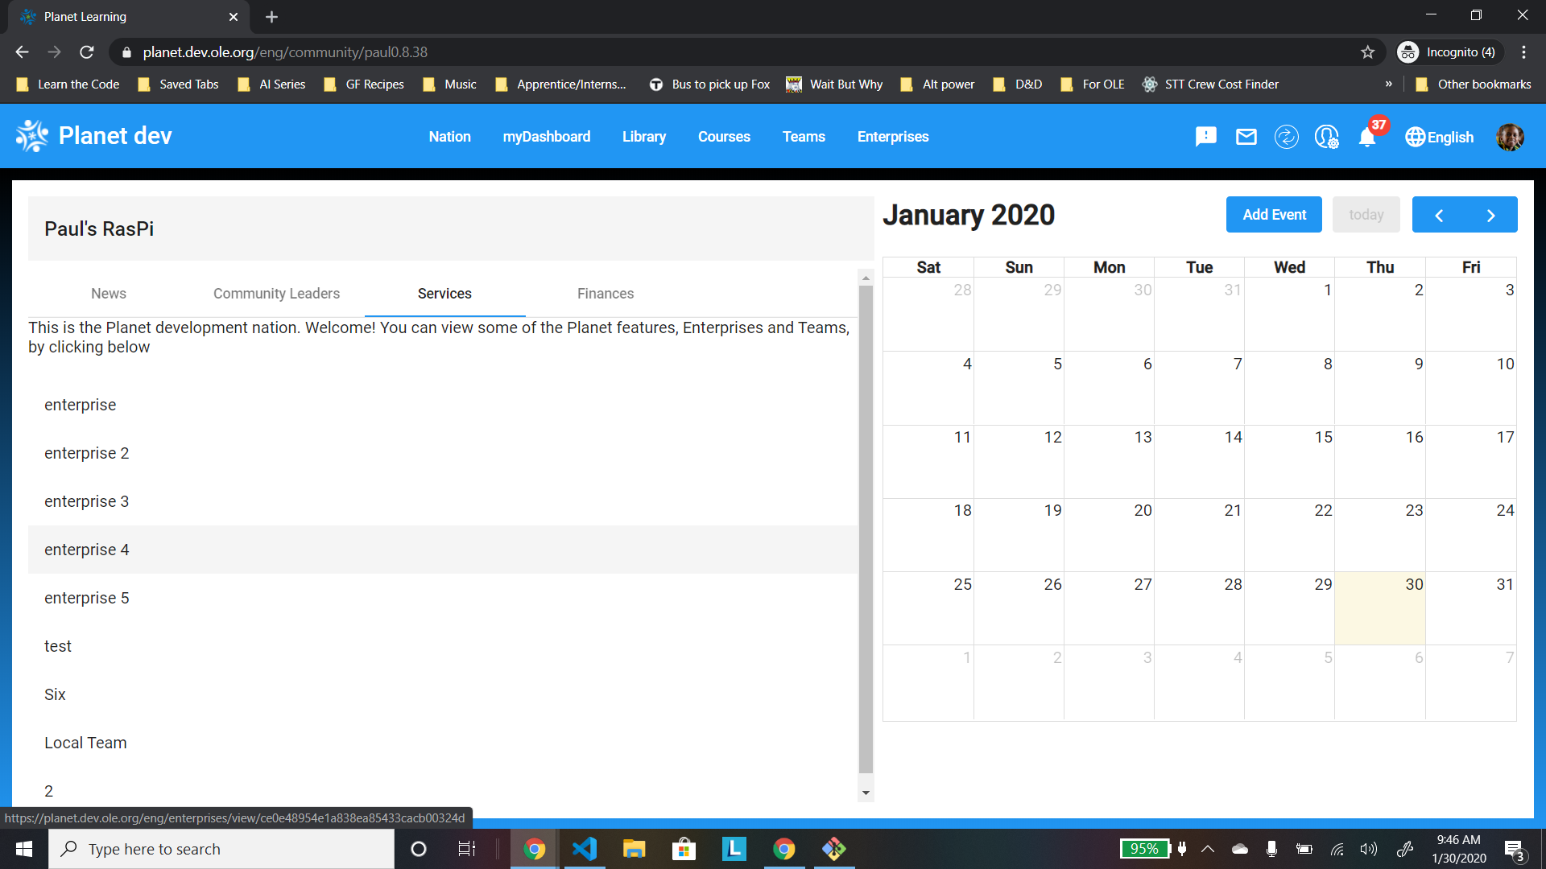Open the Chrome three-dot menu
Screen dimensions: 1546x869
[1523, 51]
